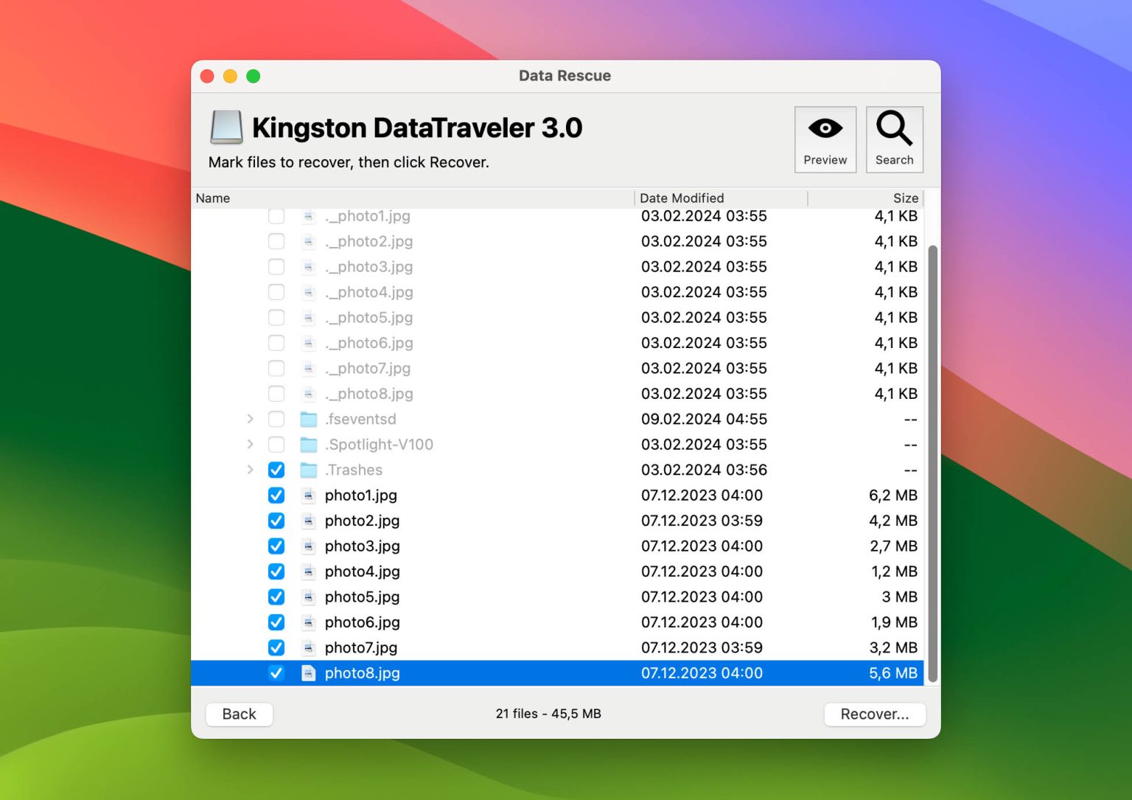This screenshot has width=1132, height=800.
Task: Select the photo7.jpg row
Action: (516, 647)
